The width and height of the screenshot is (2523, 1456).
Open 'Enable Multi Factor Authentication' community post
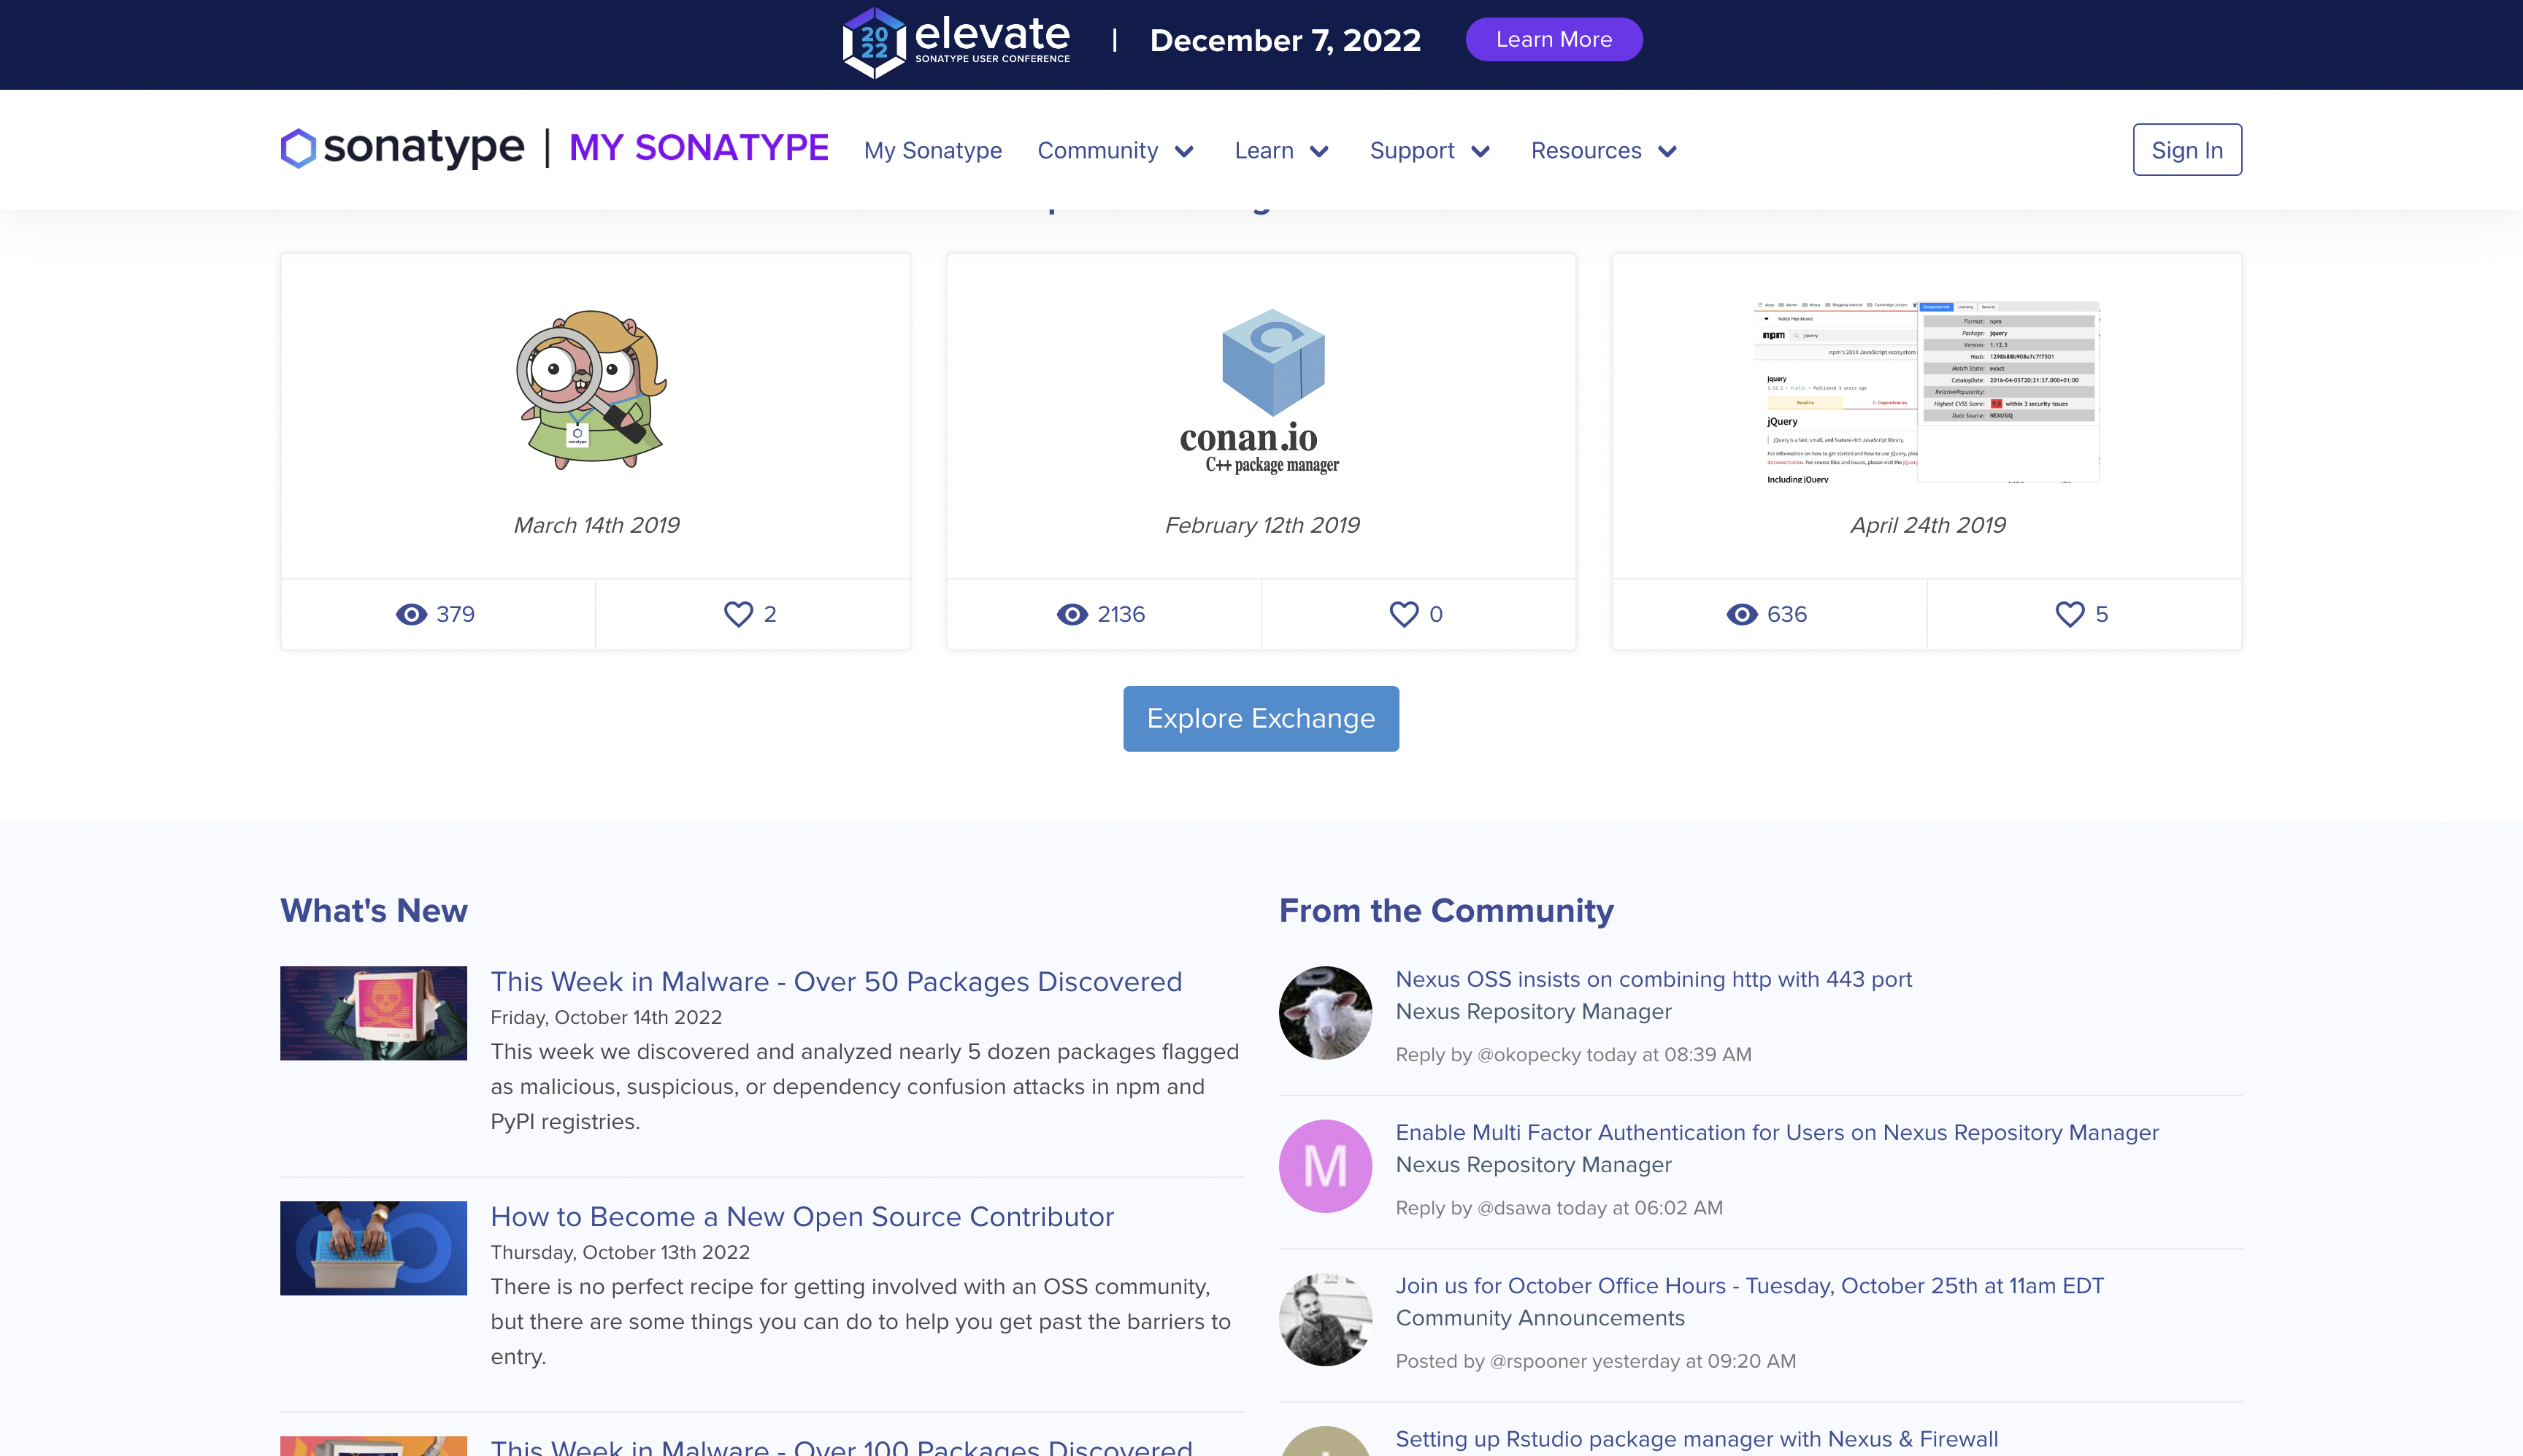tap(1777, 1132)
